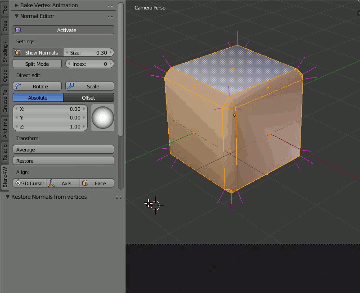Viewport: 360px width, 293px height.
Task: Grab Restore Normals panel drag handle
Action: [118, 197]
